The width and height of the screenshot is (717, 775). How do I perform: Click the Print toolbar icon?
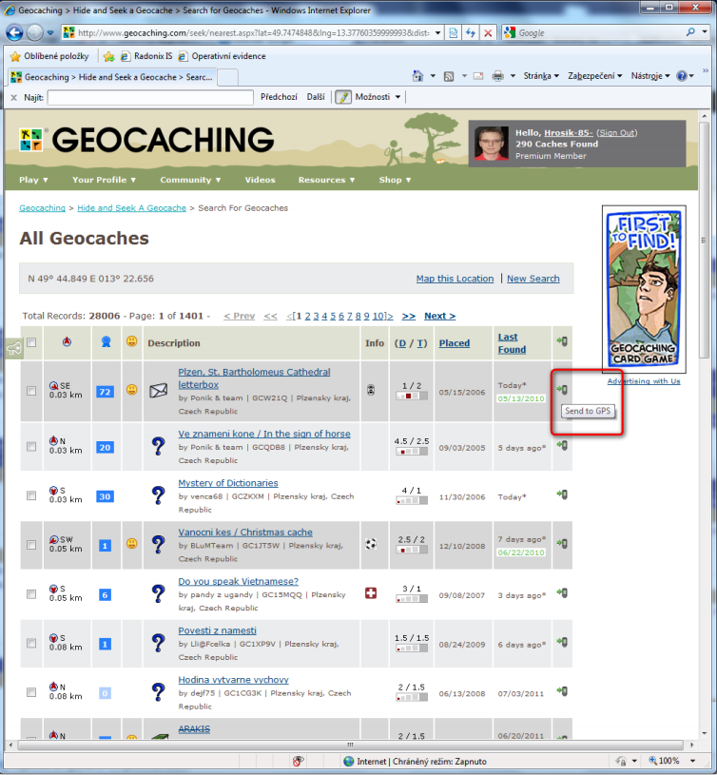coord(497,76)
